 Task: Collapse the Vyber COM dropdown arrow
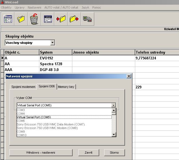[113, 105]
